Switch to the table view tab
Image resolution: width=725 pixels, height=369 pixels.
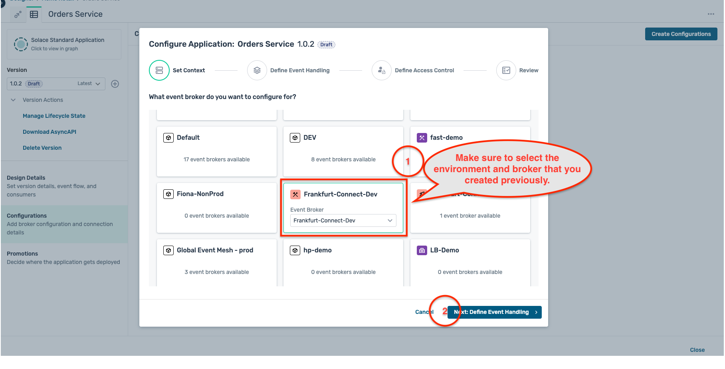pyautogui.click(x=34, y=14)
